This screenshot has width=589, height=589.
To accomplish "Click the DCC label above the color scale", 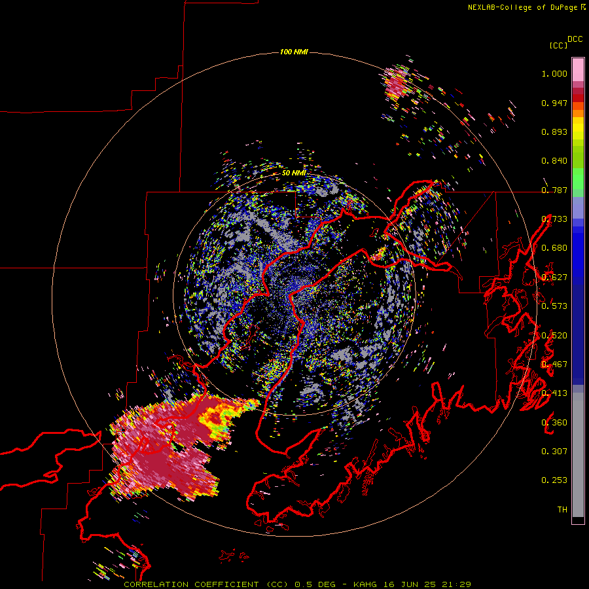I will pyautogui.click(x=575, y=39).
